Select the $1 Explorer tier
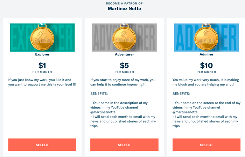The height and width of the screenshot is (157, 245). point(42,145)
